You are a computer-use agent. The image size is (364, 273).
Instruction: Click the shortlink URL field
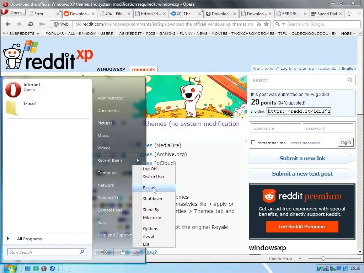point(299,111)
